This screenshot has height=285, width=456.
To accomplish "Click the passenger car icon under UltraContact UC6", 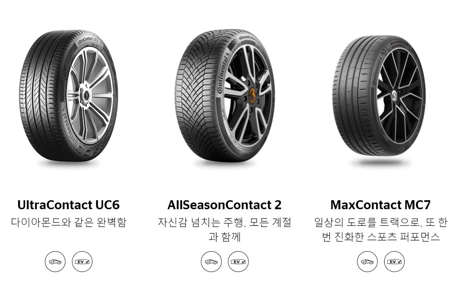I will click(x=55, y=261).
